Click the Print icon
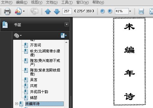 7,11
